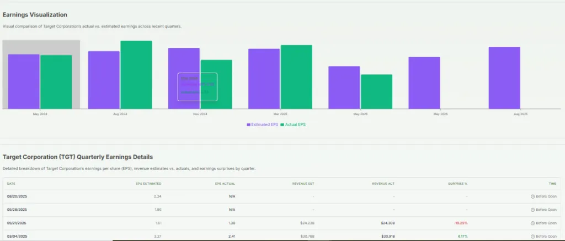This screenshot has height=241, width=565.
Task: Click the tooltip box over the chart
Action: [x=197, y=87]
